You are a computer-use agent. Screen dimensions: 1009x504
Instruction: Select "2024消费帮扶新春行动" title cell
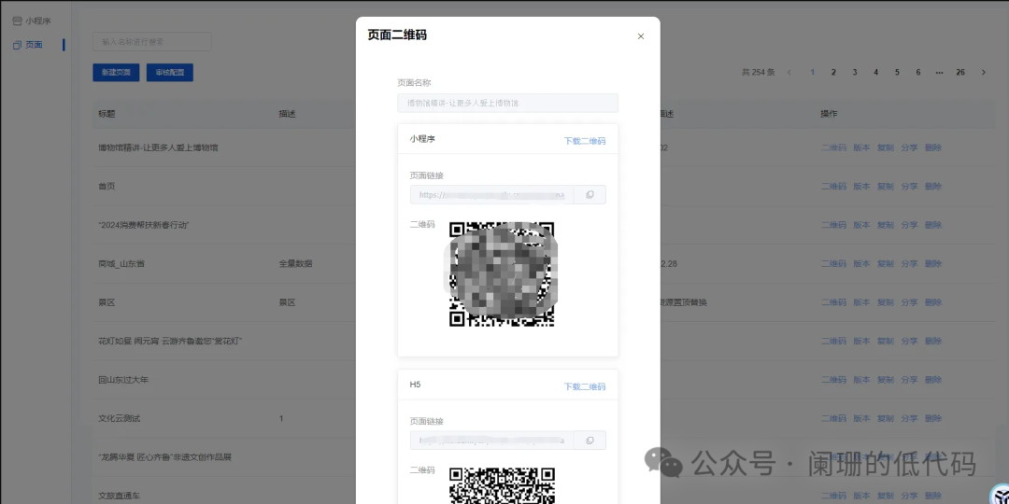[144, 225]
